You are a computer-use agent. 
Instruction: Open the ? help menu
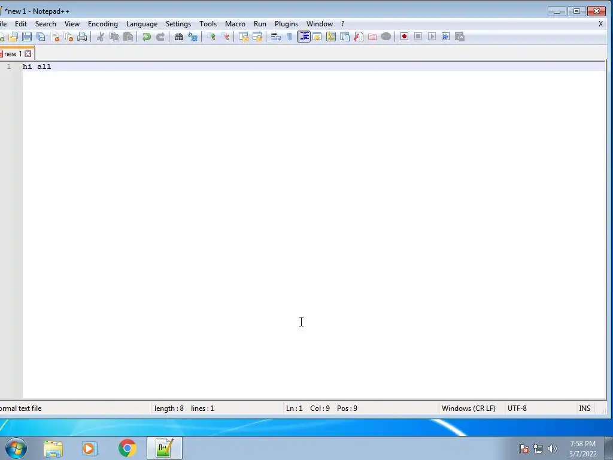click(x=343, y=24)
